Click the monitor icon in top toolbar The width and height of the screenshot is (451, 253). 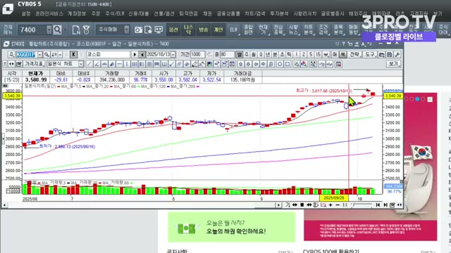159,30
